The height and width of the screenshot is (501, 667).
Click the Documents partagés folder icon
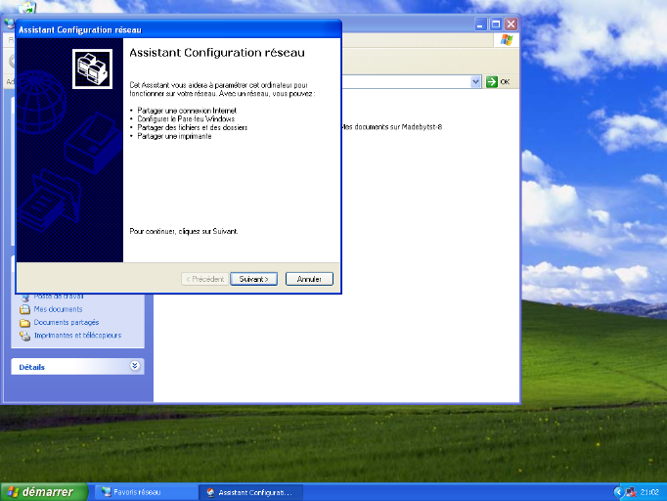point(25,322)
